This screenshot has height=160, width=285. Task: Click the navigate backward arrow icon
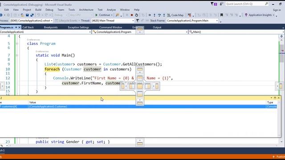pyautogui.click(x=1, y=15)
